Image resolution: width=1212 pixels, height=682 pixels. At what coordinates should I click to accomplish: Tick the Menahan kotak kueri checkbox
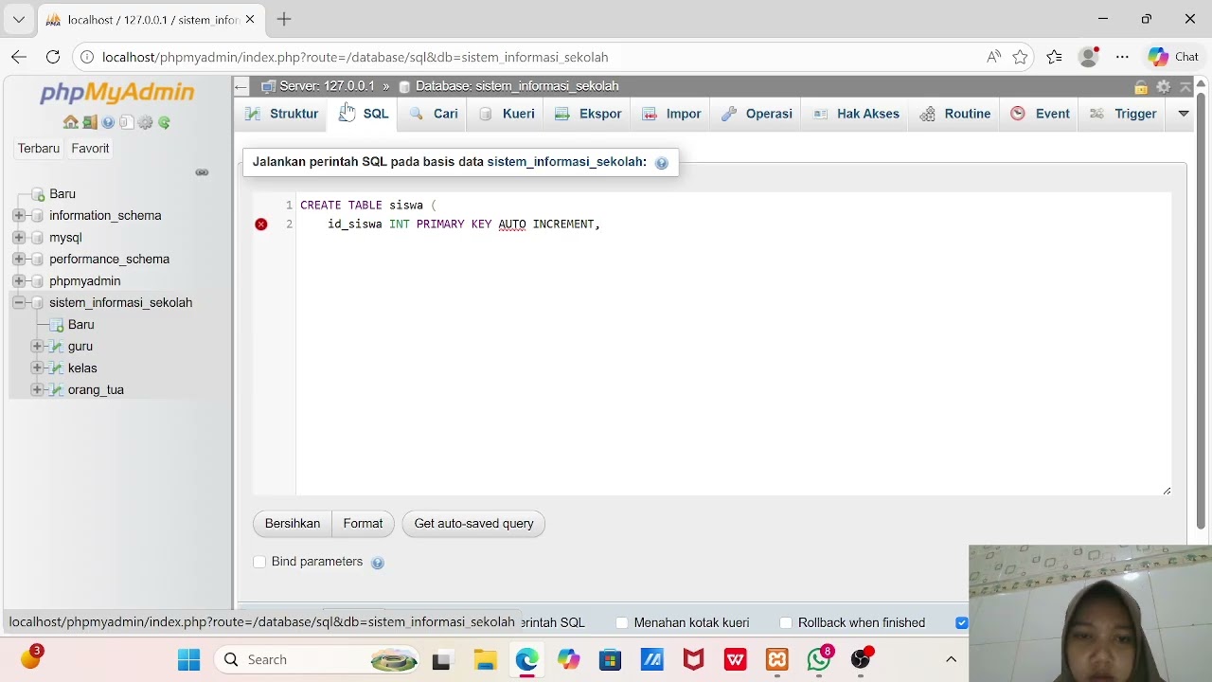coord(622,622)
